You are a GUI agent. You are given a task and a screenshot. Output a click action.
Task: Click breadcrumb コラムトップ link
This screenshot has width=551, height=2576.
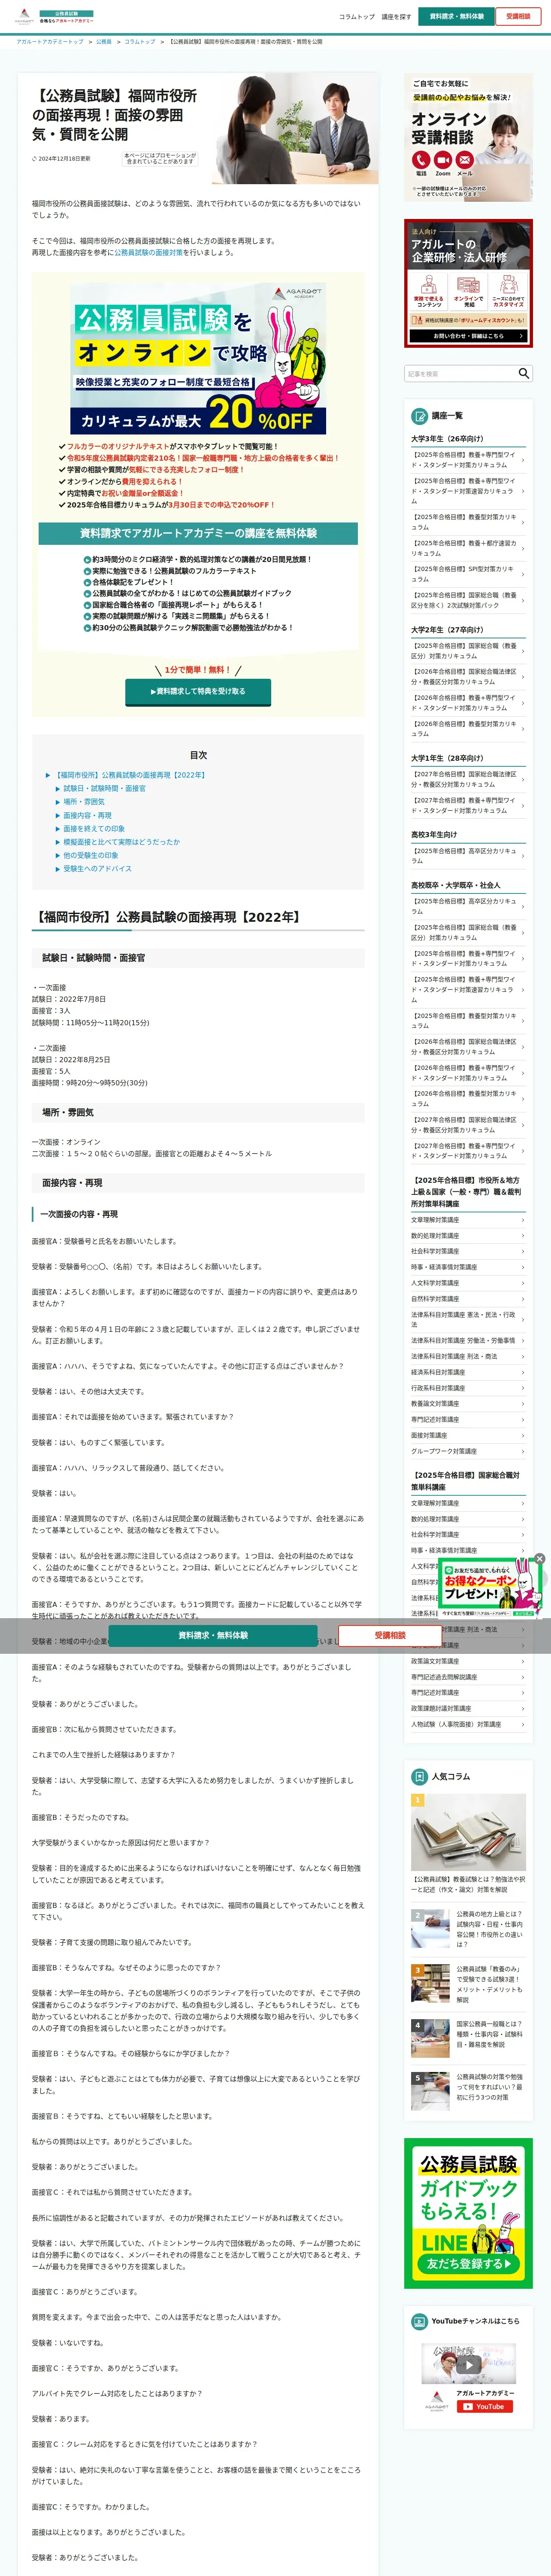pyautogui.click(x=140, y=42)
